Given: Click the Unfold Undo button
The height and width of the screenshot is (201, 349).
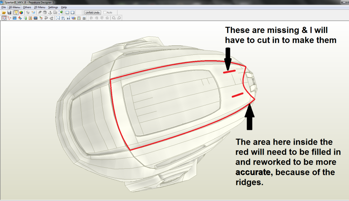Looking at the screenshot, I should pos(92,13).
